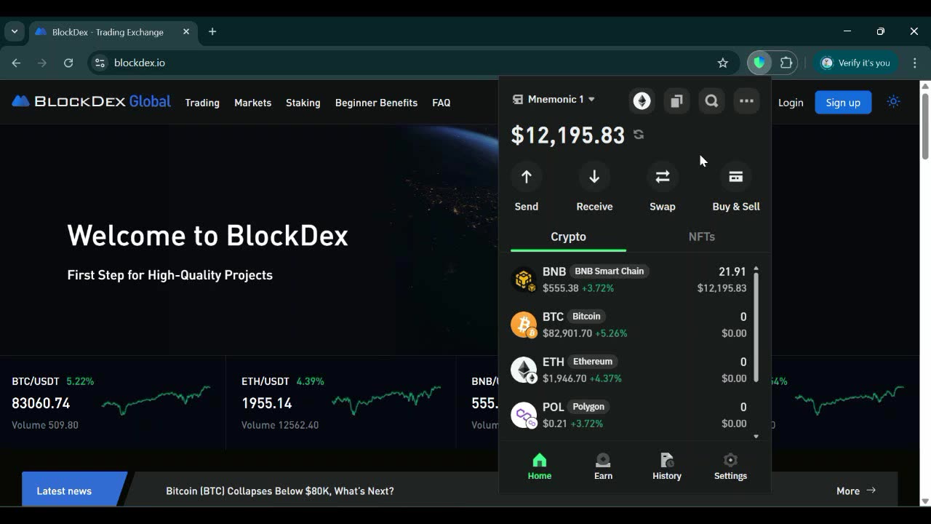The image size is (931, 524).
Task: Click the $12,195.83 total balance
Action: point(568,135)
